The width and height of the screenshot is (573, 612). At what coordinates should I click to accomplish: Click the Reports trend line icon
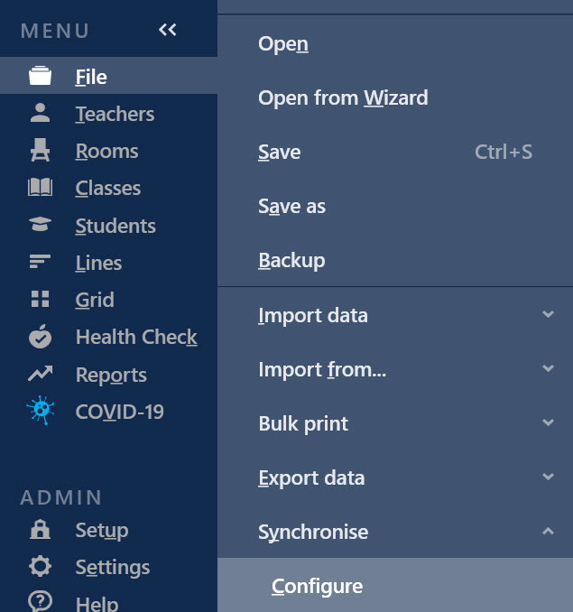coord(40,373)
